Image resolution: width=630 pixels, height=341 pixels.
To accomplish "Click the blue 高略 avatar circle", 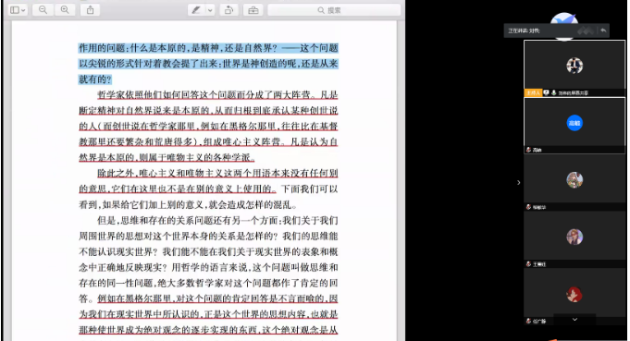I will pos(574,123).
